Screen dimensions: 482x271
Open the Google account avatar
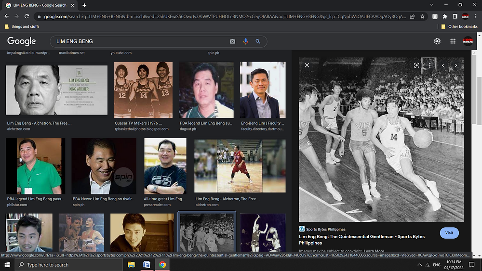(468, 41)
